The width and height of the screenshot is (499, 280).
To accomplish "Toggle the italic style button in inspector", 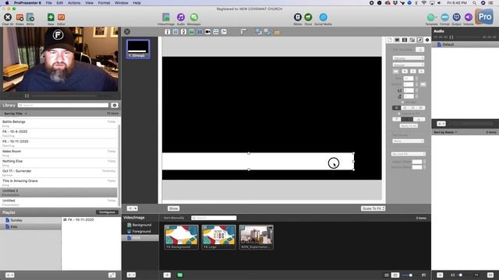I will (x=412, y=71).
